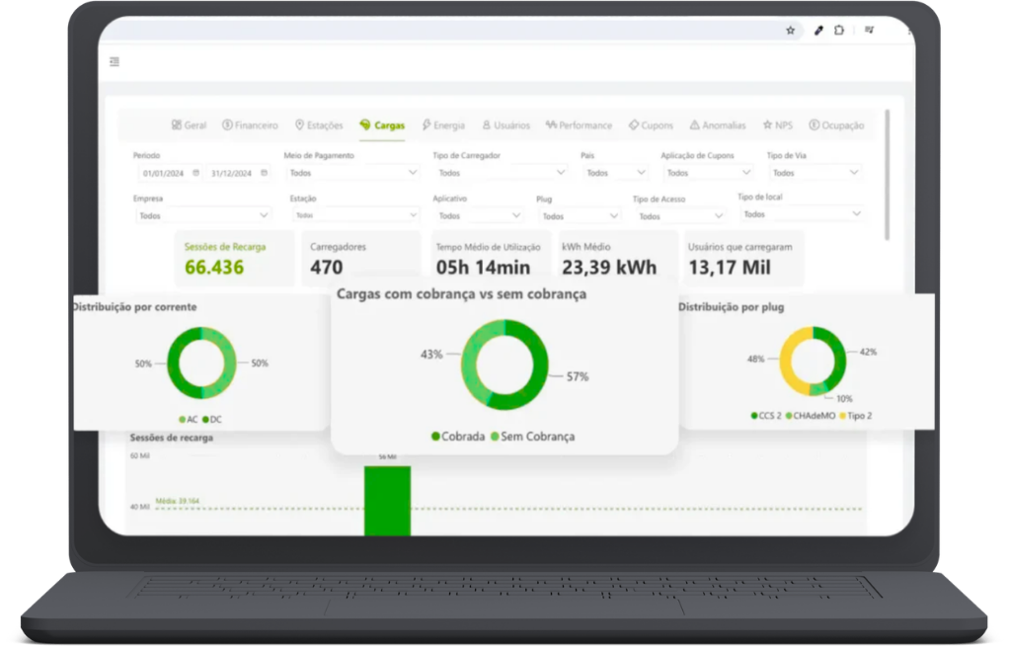Expand the Aplicativo dropdown
Image resolution: width=1009 pixels, height=647 pixels.
479,215
